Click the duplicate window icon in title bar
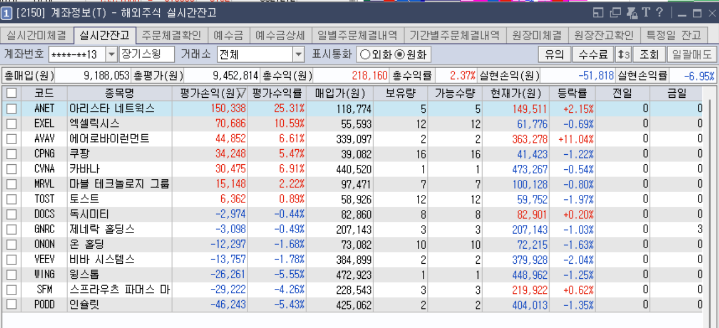The height and width of the screenshot is (328, 719). [x=615, y=13]
